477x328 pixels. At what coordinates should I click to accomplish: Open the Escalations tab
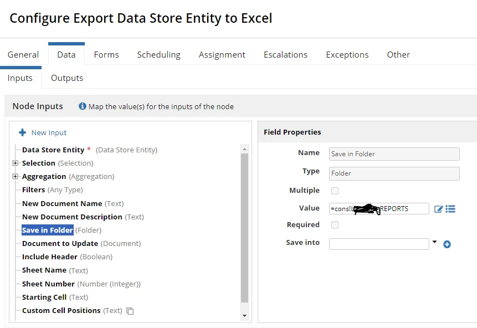286,55
